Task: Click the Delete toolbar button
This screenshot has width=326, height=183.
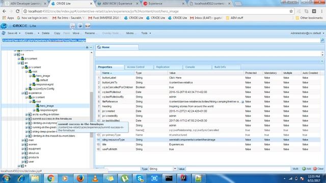Action: 45,33
